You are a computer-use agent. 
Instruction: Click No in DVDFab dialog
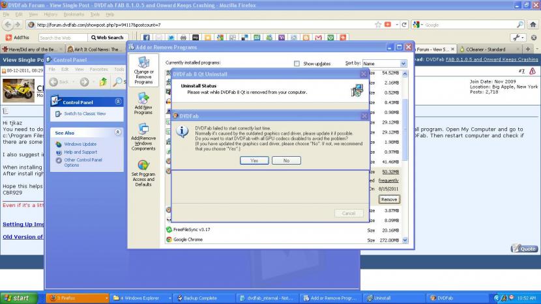point(286,161)
